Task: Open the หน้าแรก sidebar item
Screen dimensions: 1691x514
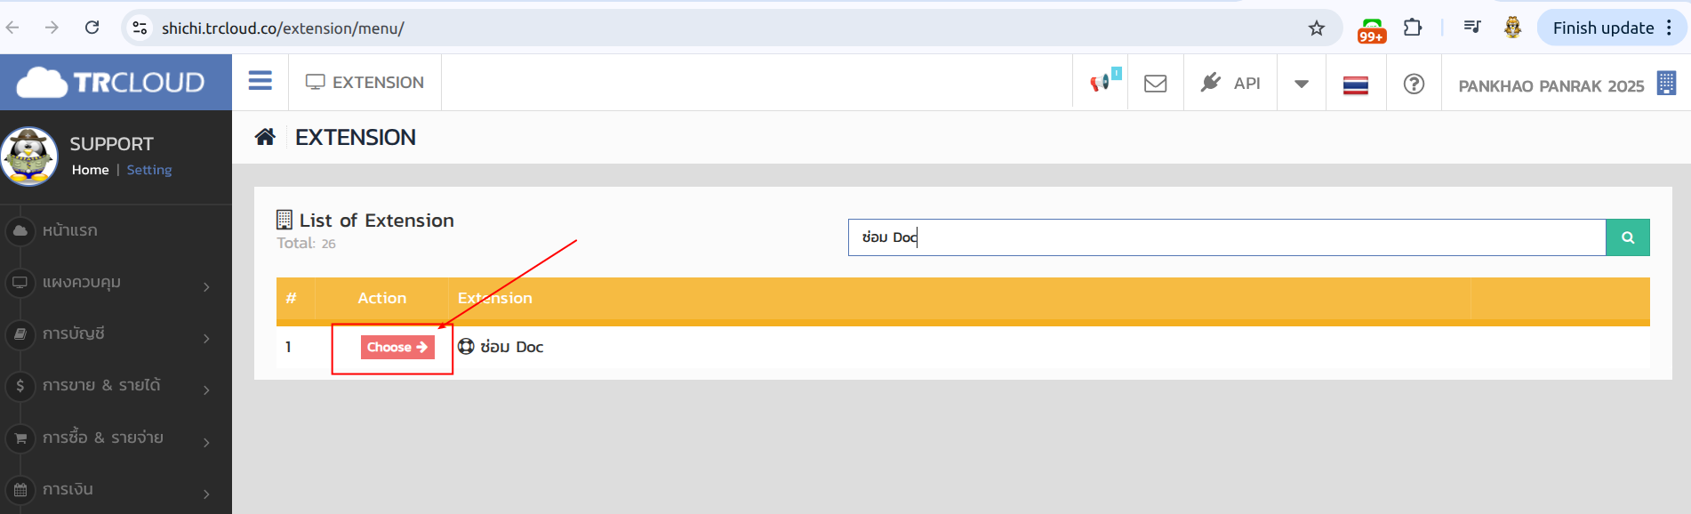Action: [x=69, y=231]
